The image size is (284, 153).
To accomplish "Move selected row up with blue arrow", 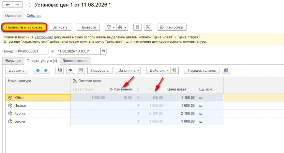I will (38, 71).
